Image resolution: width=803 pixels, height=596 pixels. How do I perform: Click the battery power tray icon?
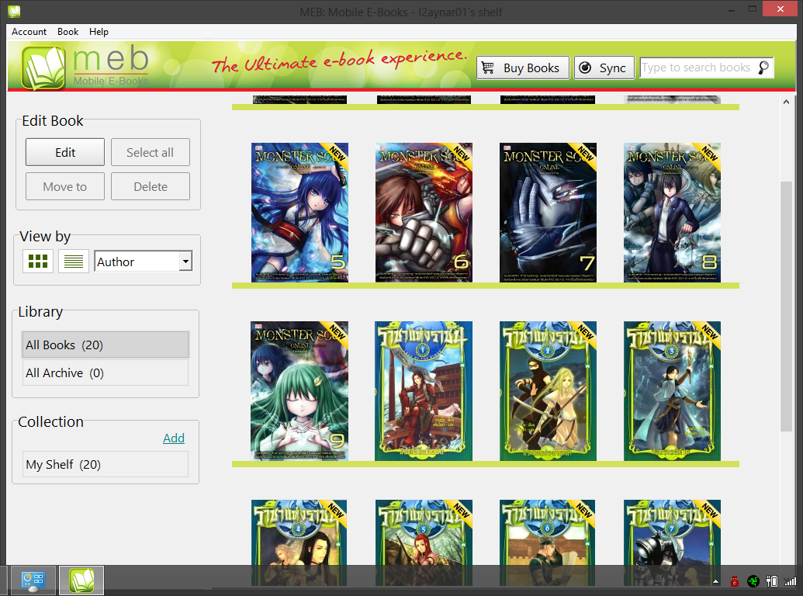772,581
